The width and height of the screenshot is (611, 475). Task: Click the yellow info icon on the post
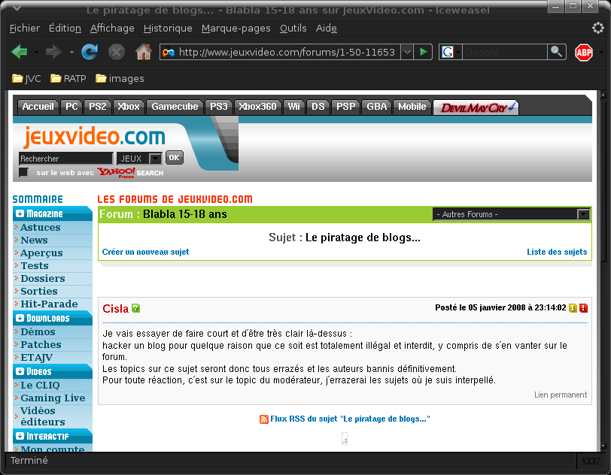pos(573,308)
